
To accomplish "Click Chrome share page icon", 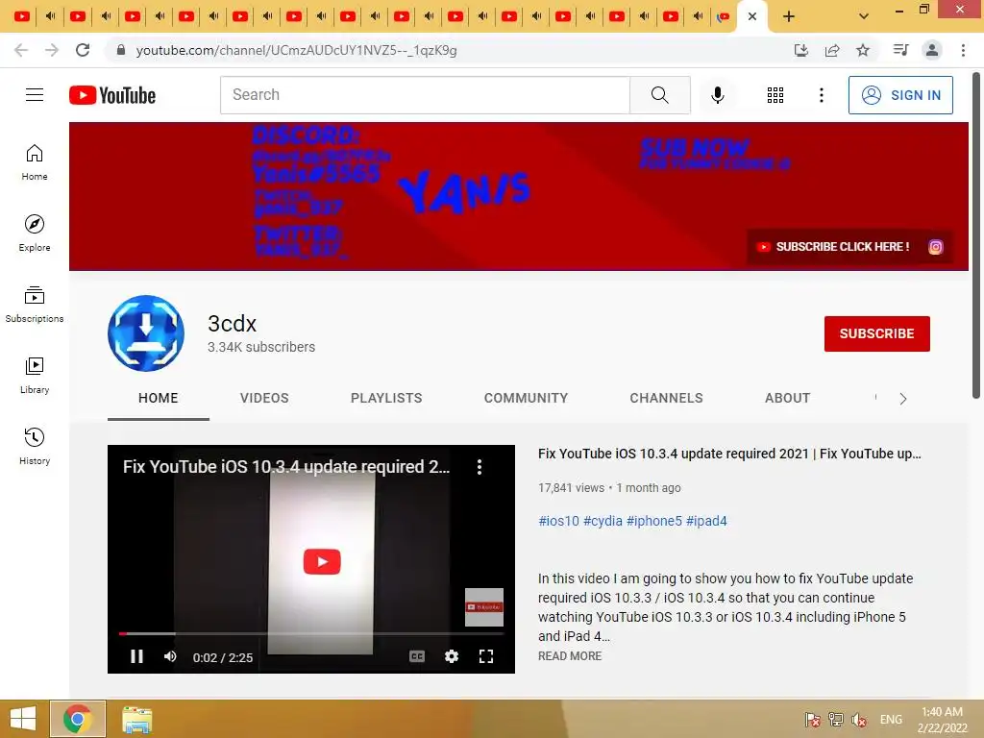I will coord(832,50).
